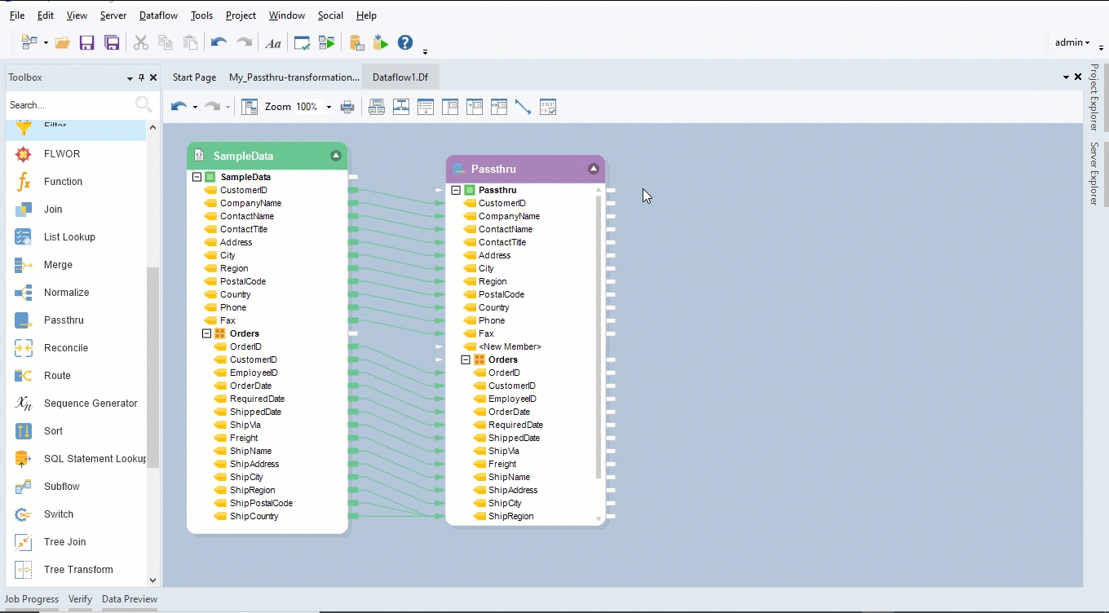Collapse the Passthru root tree node
The image size is (1109, 613).
pyautogui.click(x=456, y=190)
